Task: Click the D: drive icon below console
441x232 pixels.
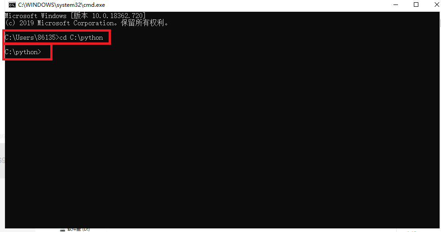Action: click(x=62, y=230)
